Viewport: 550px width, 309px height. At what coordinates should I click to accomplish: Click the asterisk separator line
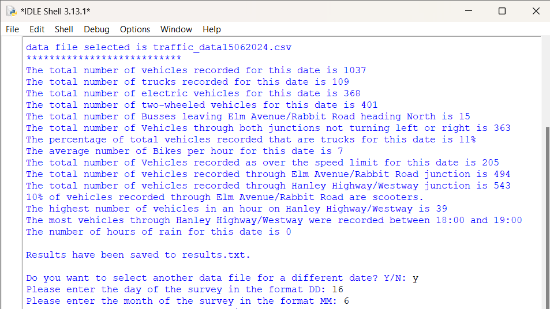pyautogui.click(x=104, y=58)
